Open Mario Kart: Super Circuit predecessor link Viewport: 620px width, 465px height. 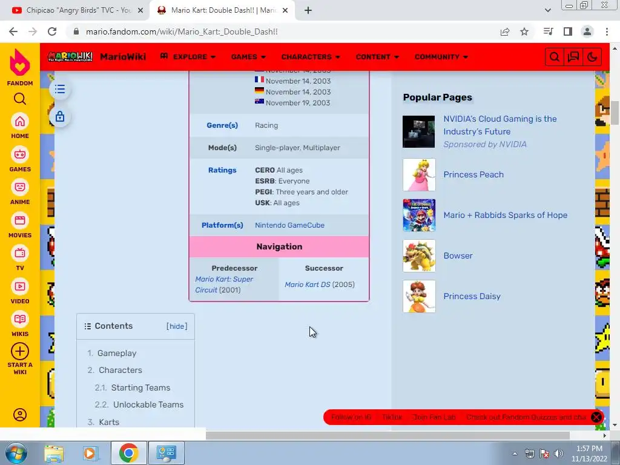tap(224, 285)
